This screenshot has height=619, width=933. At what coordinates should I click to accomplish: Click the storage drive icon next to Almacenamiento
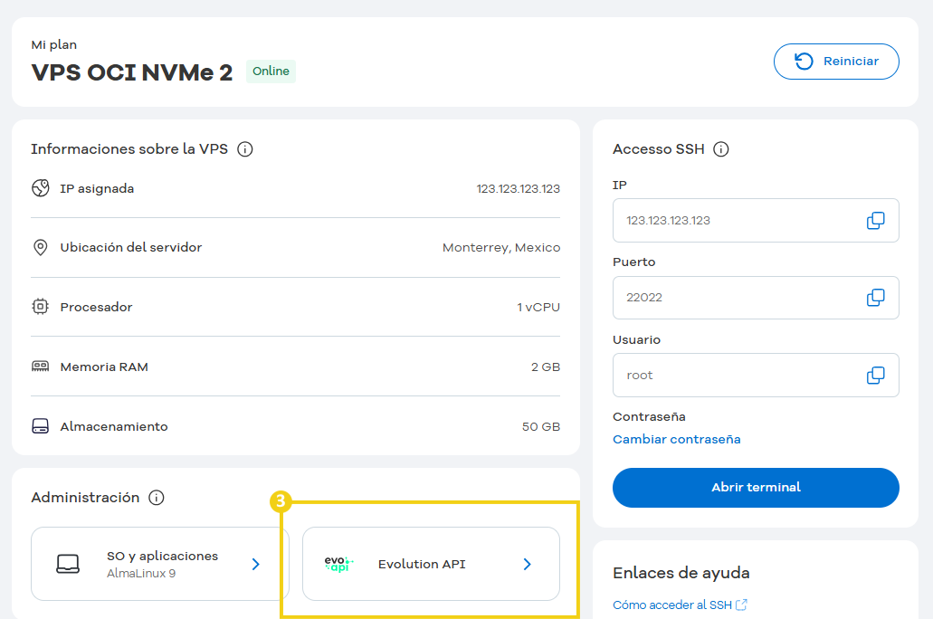[x=40, y=426]
